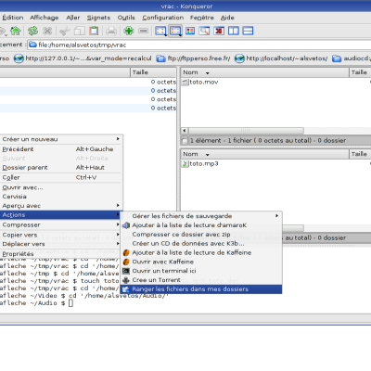371x371 pixels.
Task: Expand the Copier vers submenu
Action: tap(61, 235)
